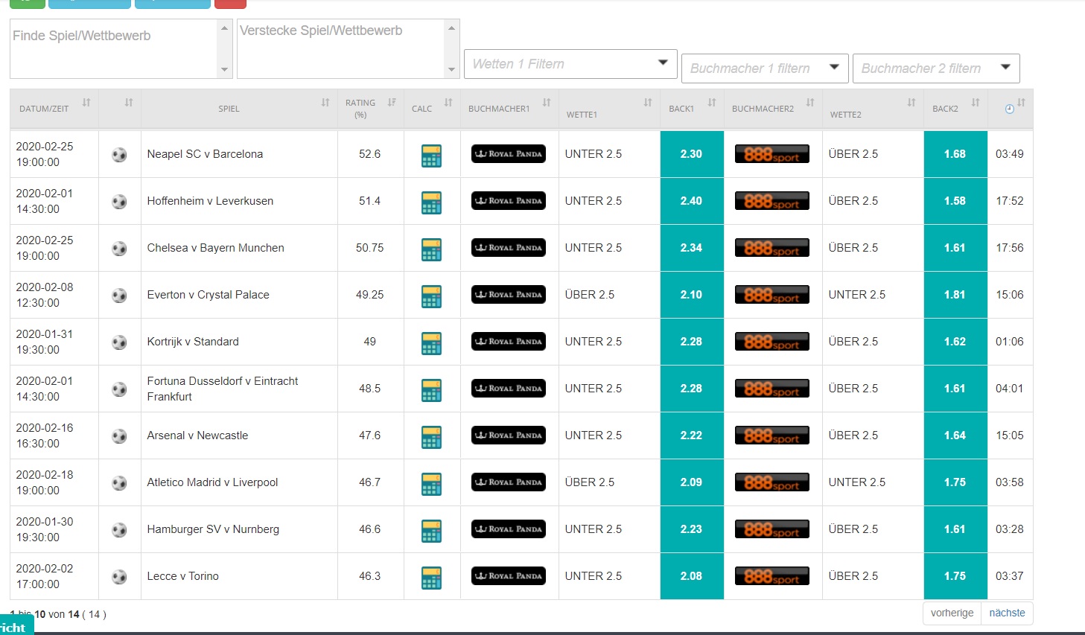This screenshot has height=635, width=1085.
Task: Open calculator for Hoffenheim v Leverkusen
Action: (431, 202)
